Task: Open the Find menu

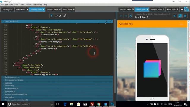Action: [11, 5]
